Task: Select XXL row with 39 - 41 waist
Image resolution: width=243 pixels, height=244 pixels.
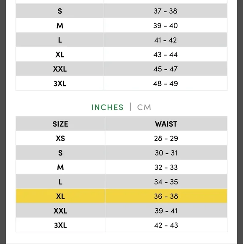Action: [x=121, y=210]
